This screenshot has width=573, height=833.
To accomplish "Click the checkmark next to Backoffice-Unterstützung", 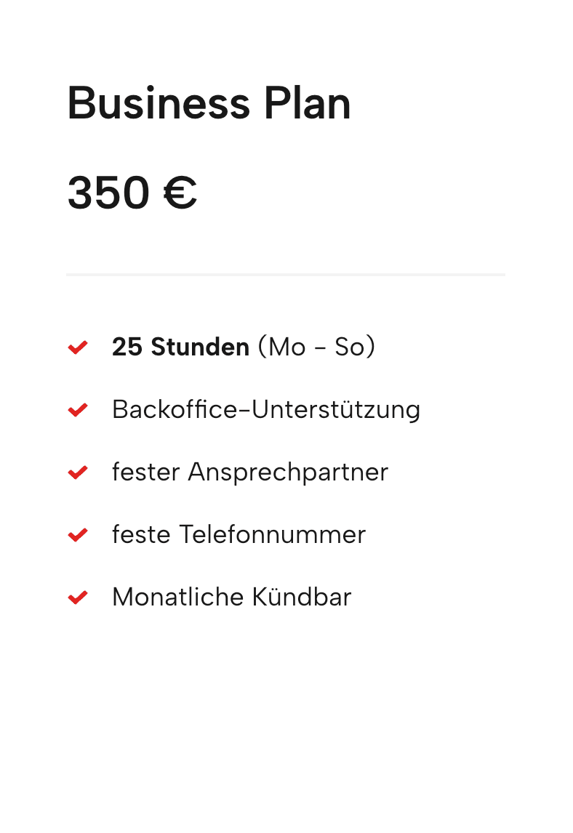I will (78, 410).
